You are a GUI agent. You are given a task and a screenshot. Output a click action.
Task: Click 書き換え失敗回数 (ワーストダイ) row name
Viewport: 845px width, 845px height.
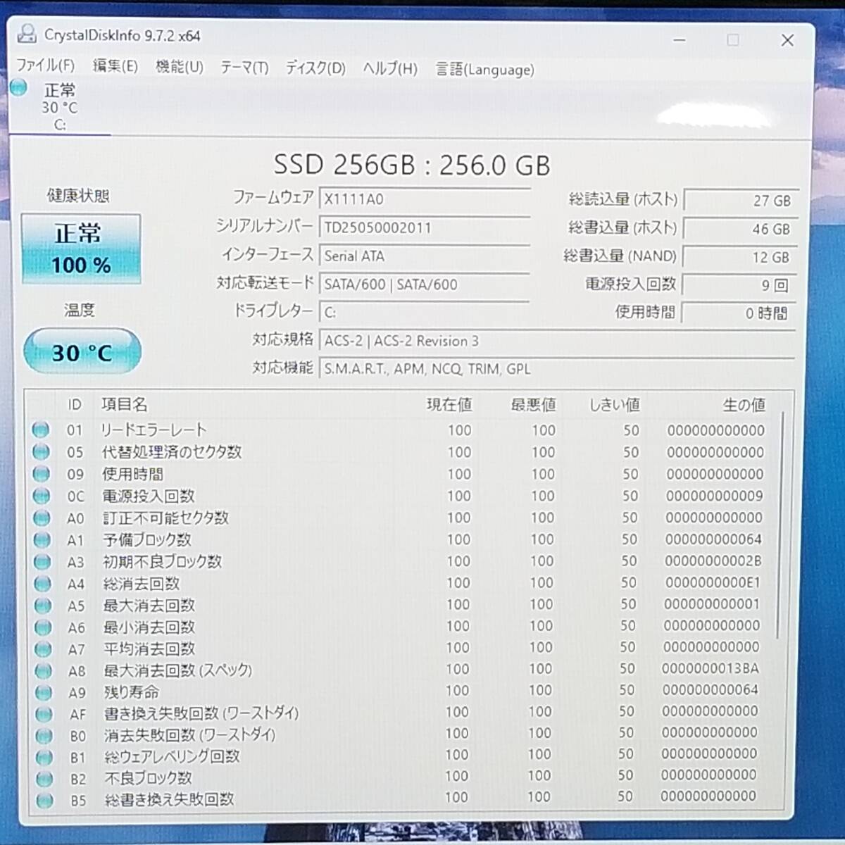[x=201, y=713]
